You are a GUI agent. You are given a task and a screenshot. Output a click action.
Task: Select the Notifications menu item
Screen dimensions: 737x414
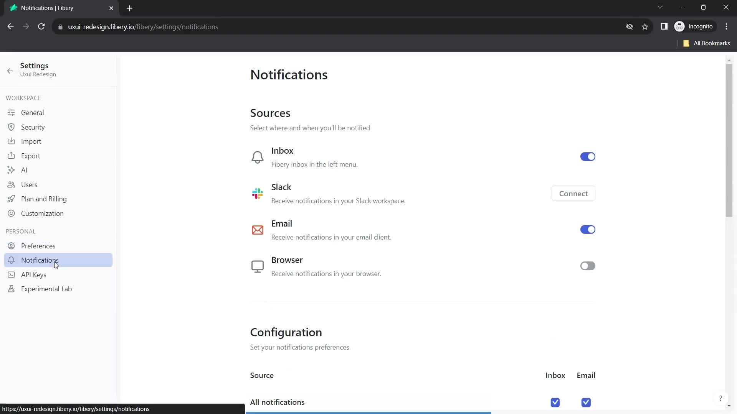tap(40, 260)
